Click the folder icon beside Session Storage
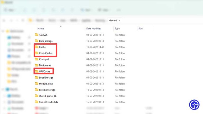Viewport: 203px width, 114px height. coord(37,89)
